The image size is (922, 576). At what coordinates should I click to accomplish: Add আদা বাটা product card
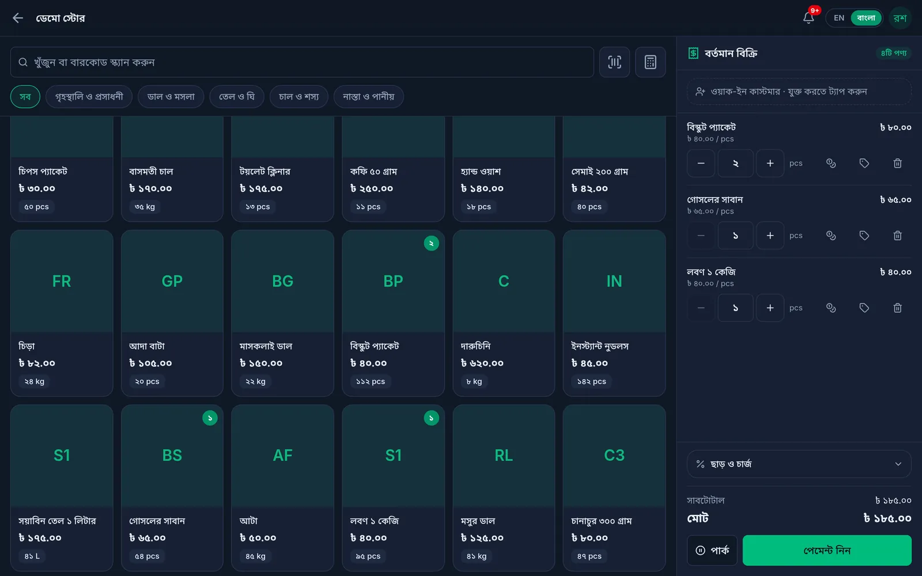point(172,313)
